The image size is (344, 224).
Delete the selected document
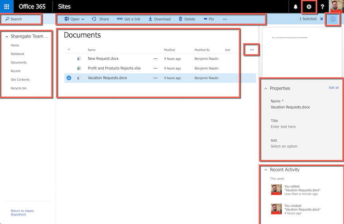187,19
